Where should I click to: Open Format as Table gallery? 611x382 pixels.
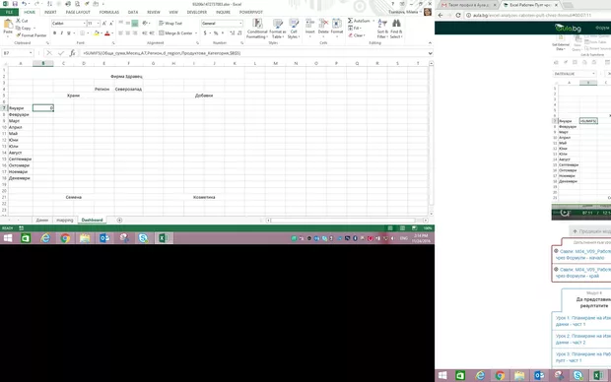pyautogui.click(x=278, y=29)
